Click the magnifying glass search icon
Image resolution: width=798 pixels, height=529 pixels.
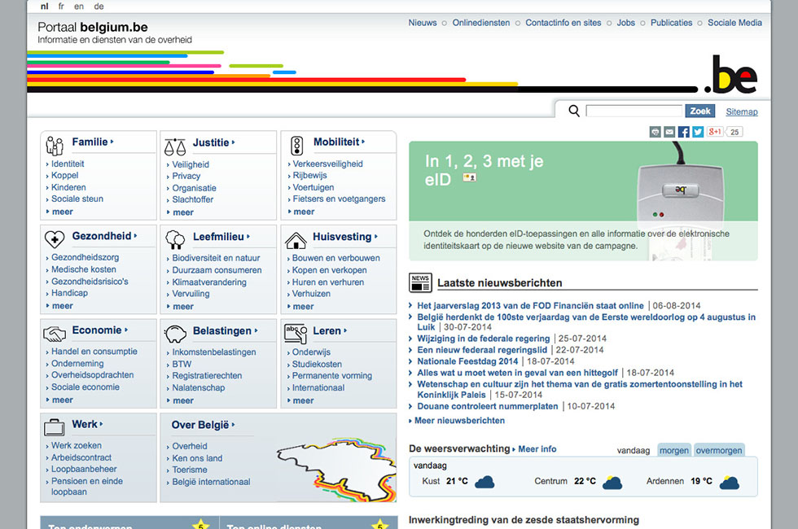point(574,111)
